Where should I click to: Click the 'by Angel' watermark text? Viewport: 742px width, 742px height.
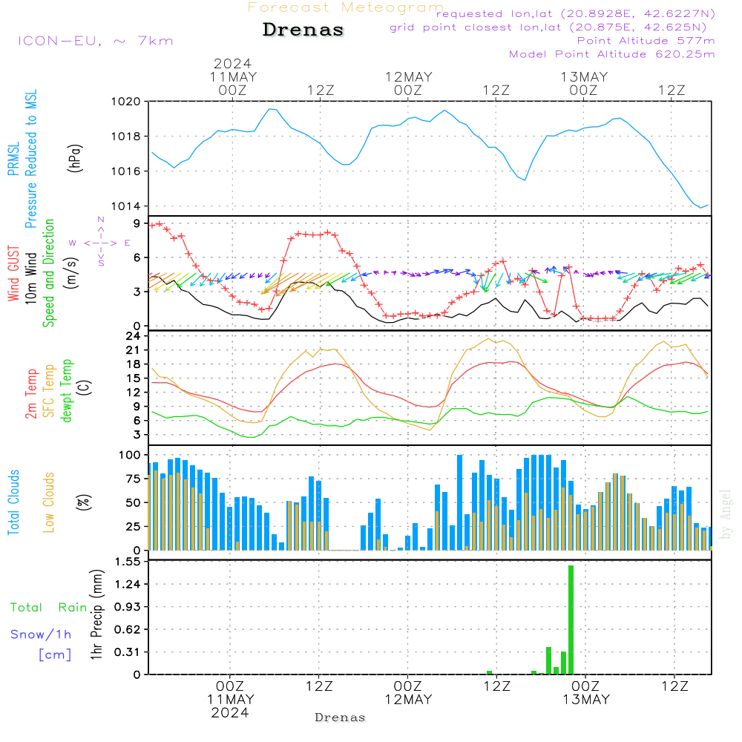(x=726, y=514)
